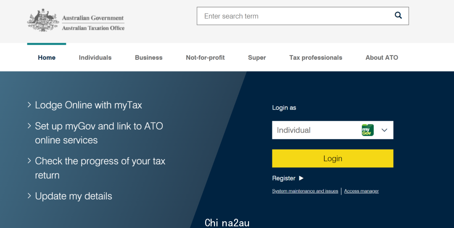Click the chevron before Set up myGov
Image resolution: width=454 pixels, height=228 pixels.
click(x=29, y=126)
